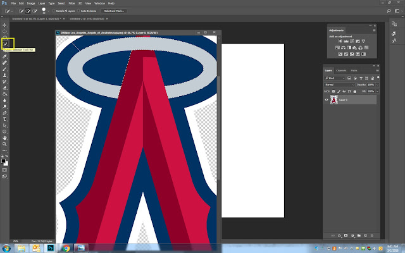Hide Layer 0 with eye icon
The width and height of the screenshot is (405, 253).
click(x=327, y=100)
